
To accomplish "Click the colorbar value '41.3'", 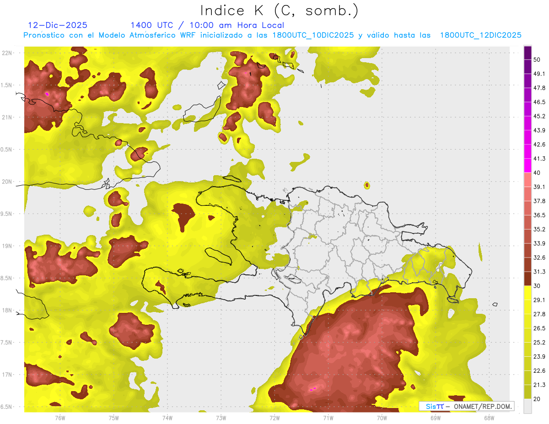I will click(x=539, y=159).
